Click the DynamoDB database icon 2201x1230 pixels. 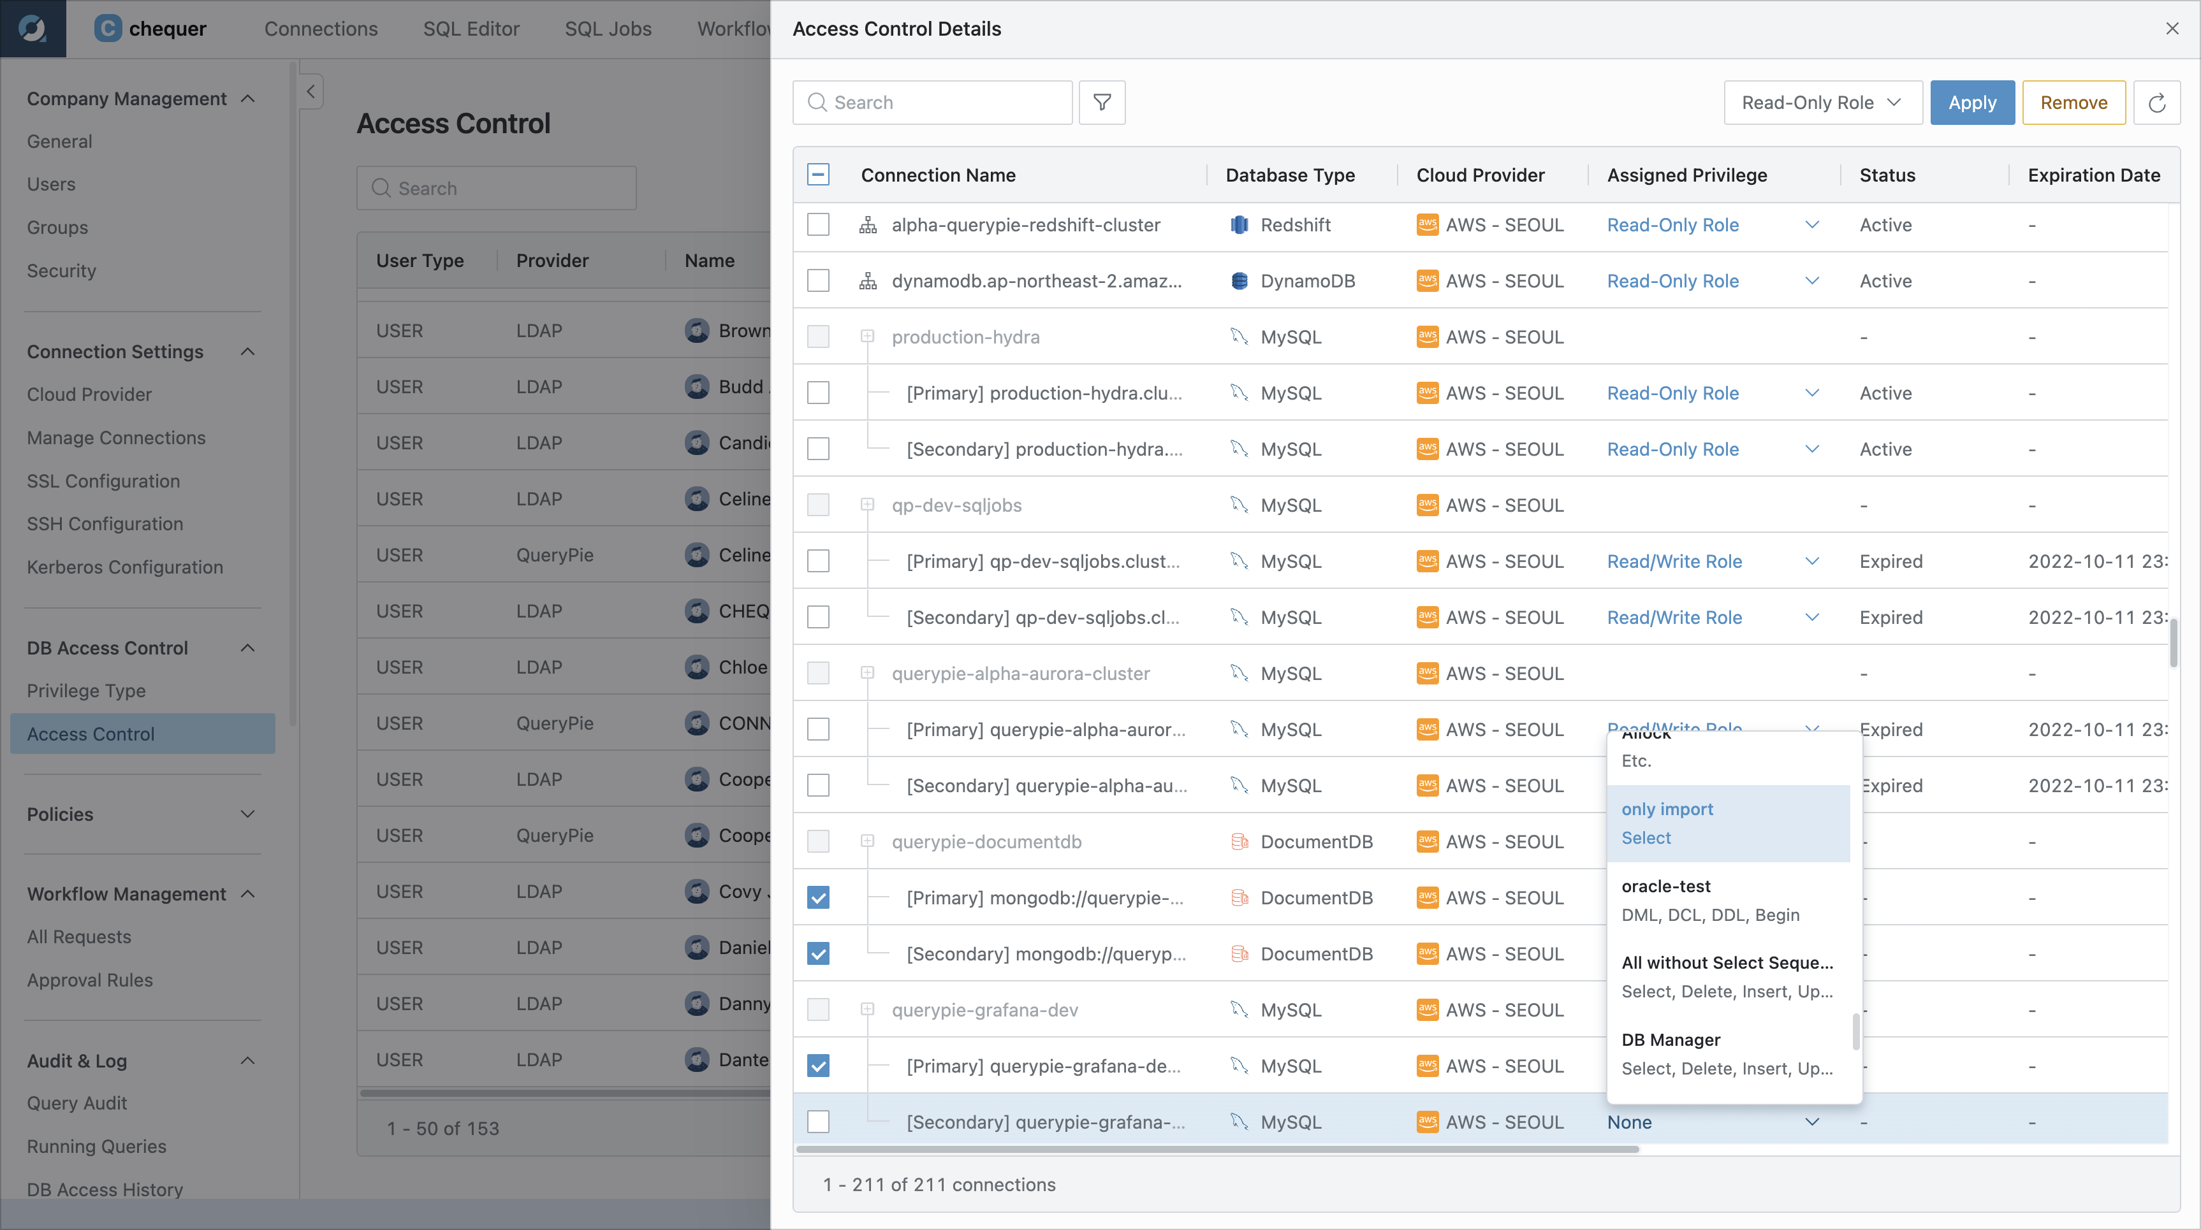tap(1239, 281)
